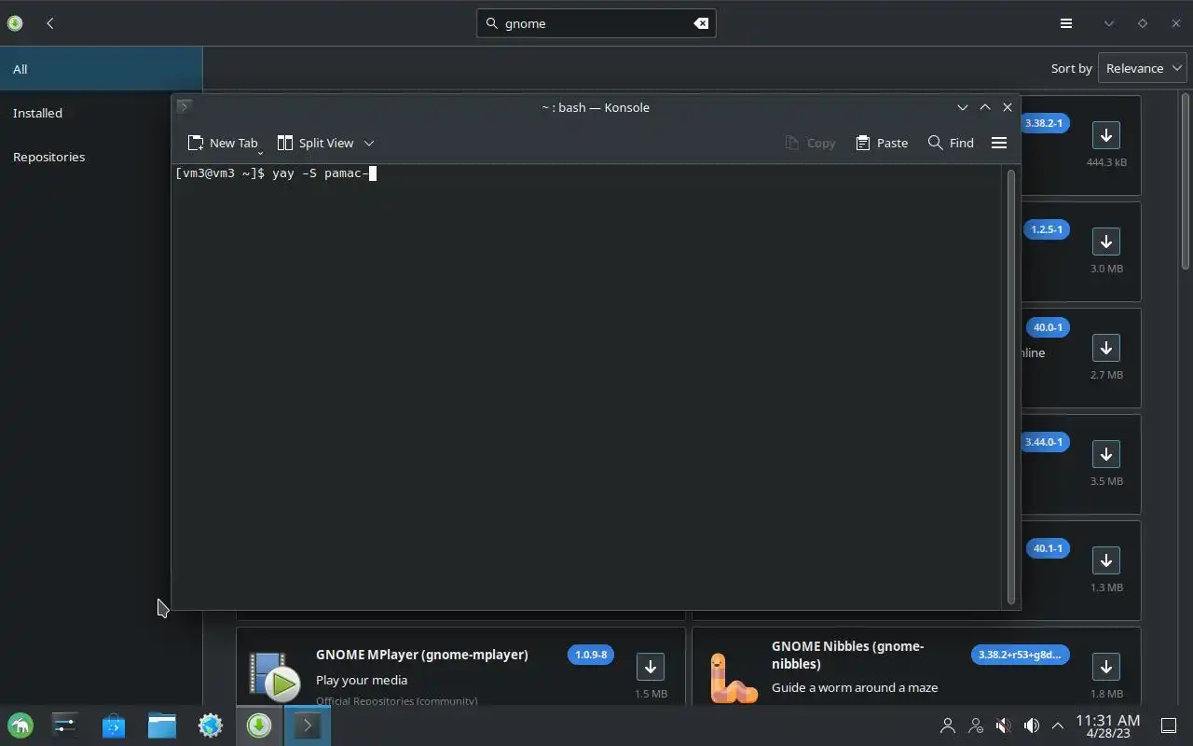Image resolution: width=1193 pixels, height=746 pixels.
Task: Open Find in Konsole
Action: [x=951, y=143]
